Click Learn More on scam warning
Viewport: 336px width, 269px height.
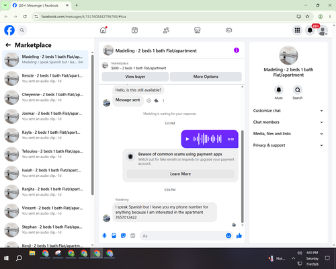coord(180,174)
